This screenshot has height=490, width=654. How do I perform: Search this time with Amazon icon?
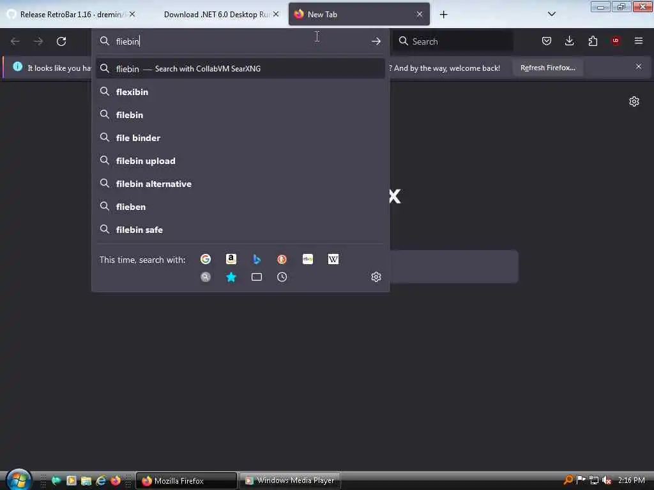[231, 259]
